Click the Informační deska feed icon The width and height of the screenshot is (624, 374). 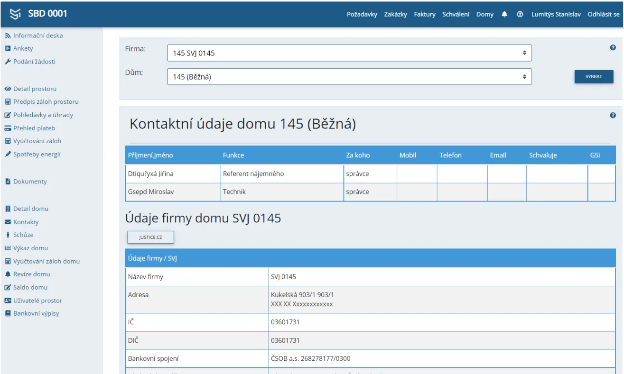tap(8, 36)
